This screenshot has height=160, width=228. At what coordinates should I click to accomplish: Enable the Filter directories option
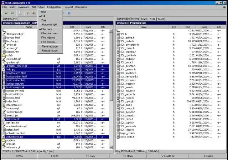point(49,33)
